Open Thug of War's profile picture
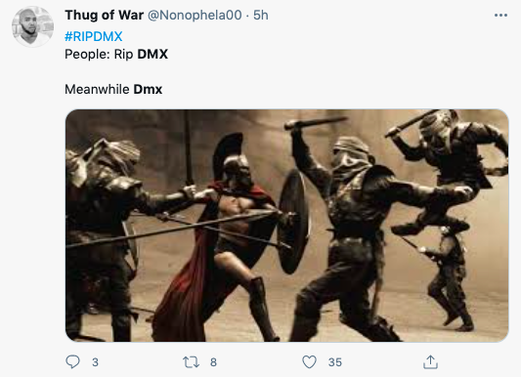The height and width of the screenshot is (377, 521). click(32, 26)
